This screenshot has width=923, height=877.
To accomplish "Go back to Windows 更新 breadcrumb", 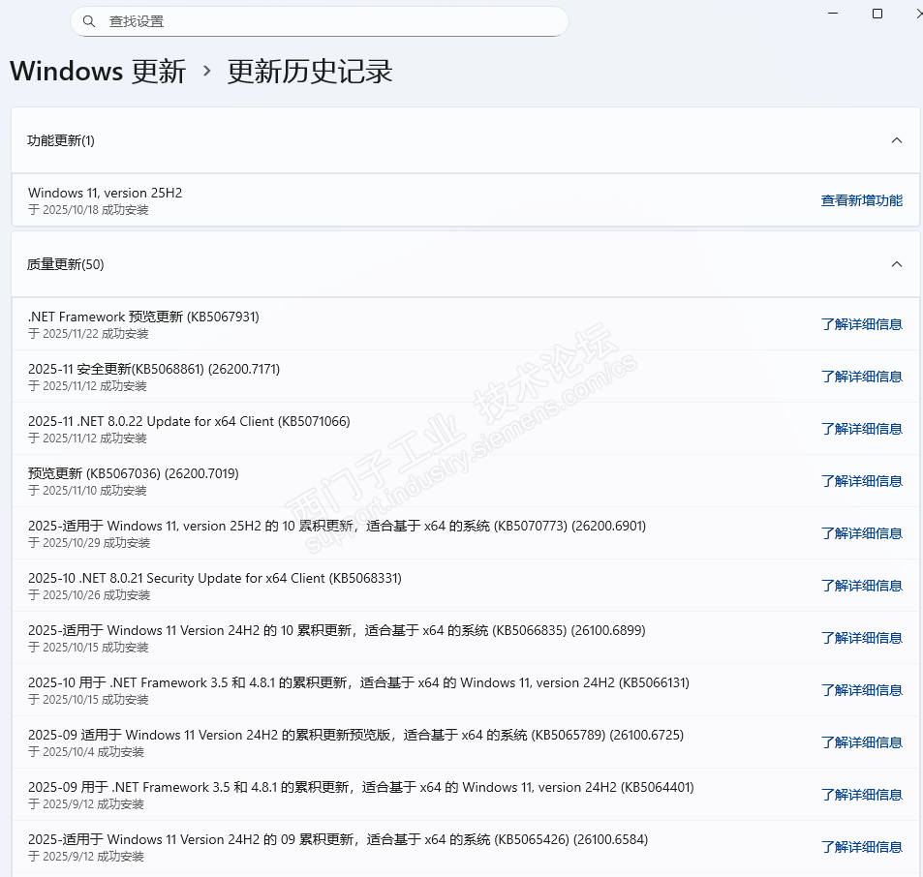I will pyautogui.click(x=98, y=72).
